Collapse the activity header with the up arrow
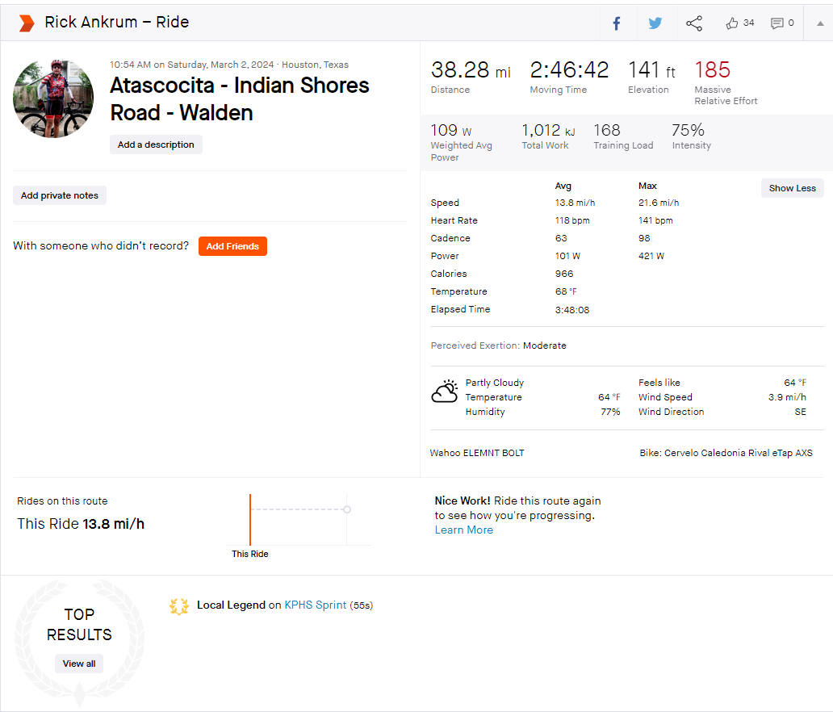This screenshot has width=833, height=712. pyautogui.click(x=820, y=23)
